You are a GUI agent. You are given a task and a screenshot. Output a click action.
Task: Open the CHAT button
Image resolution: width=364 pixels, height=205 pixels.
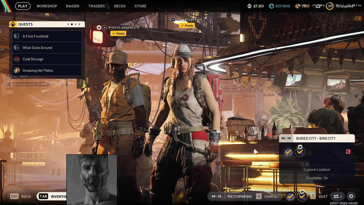tap(323, 196)
